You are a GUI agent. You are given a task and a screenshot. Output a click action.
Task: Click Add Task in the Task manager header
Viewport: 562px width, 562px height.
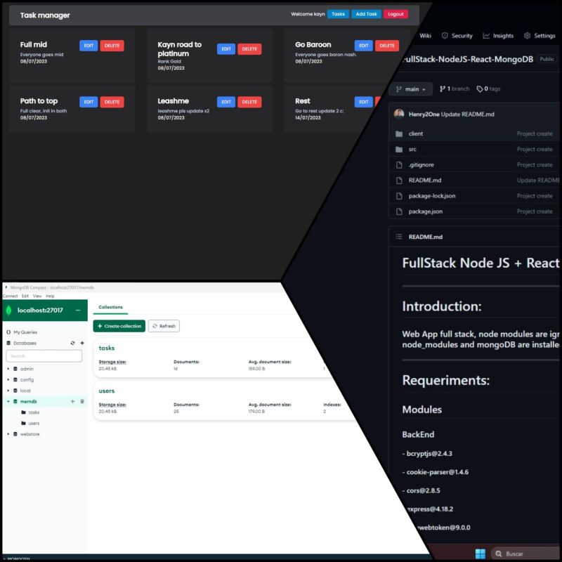(366, 13)
